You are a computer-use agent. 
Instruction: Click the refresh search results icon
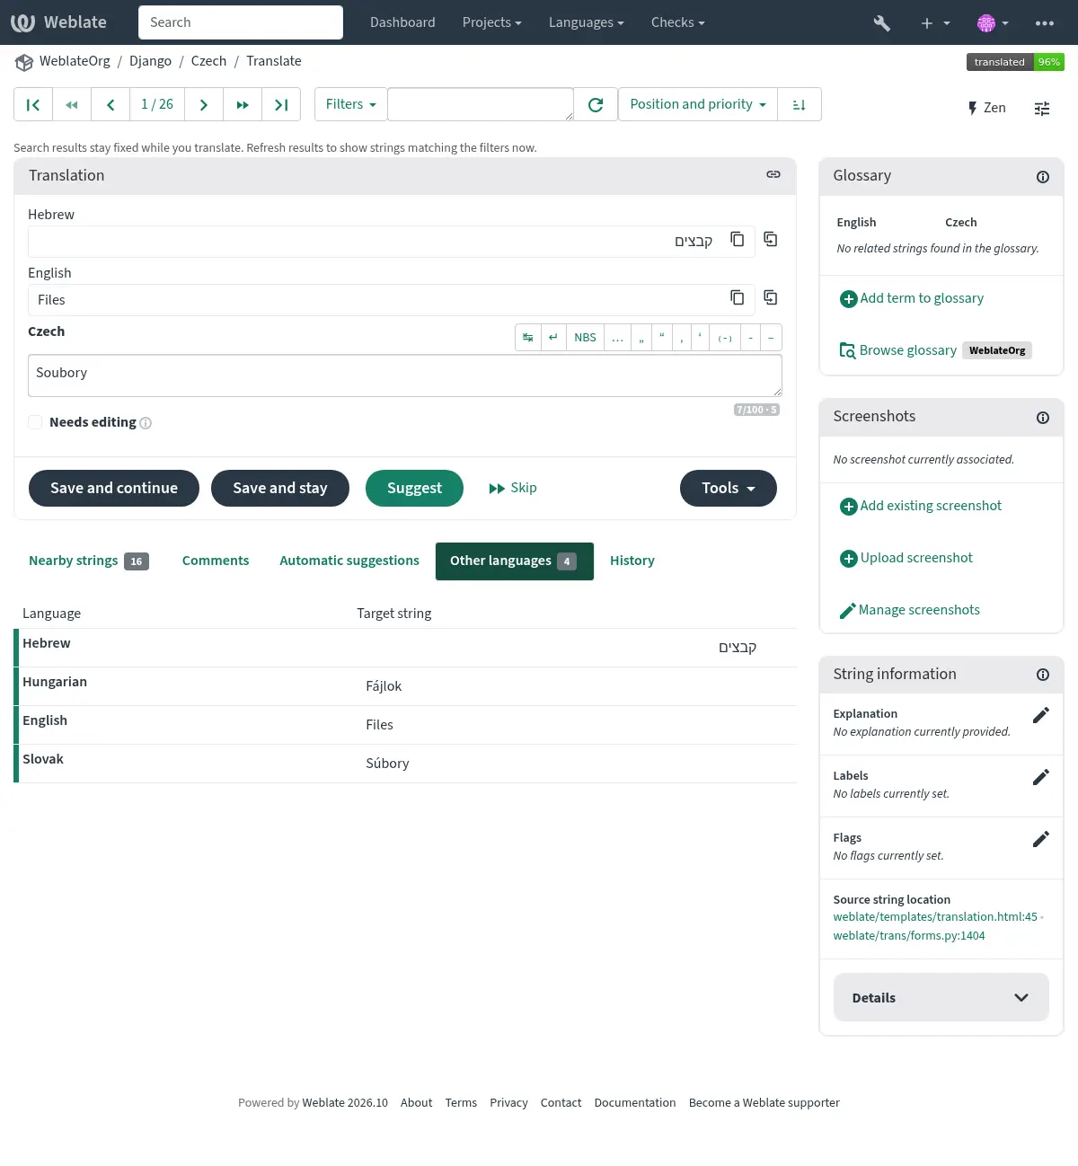tap(596, 105)
